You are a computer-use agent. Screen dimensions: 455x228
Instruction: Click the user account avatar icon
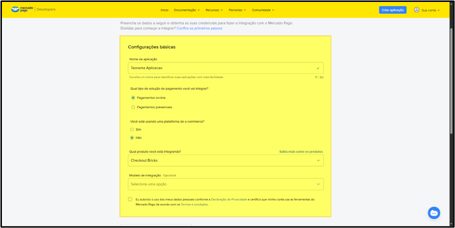[x=417, y=10]
